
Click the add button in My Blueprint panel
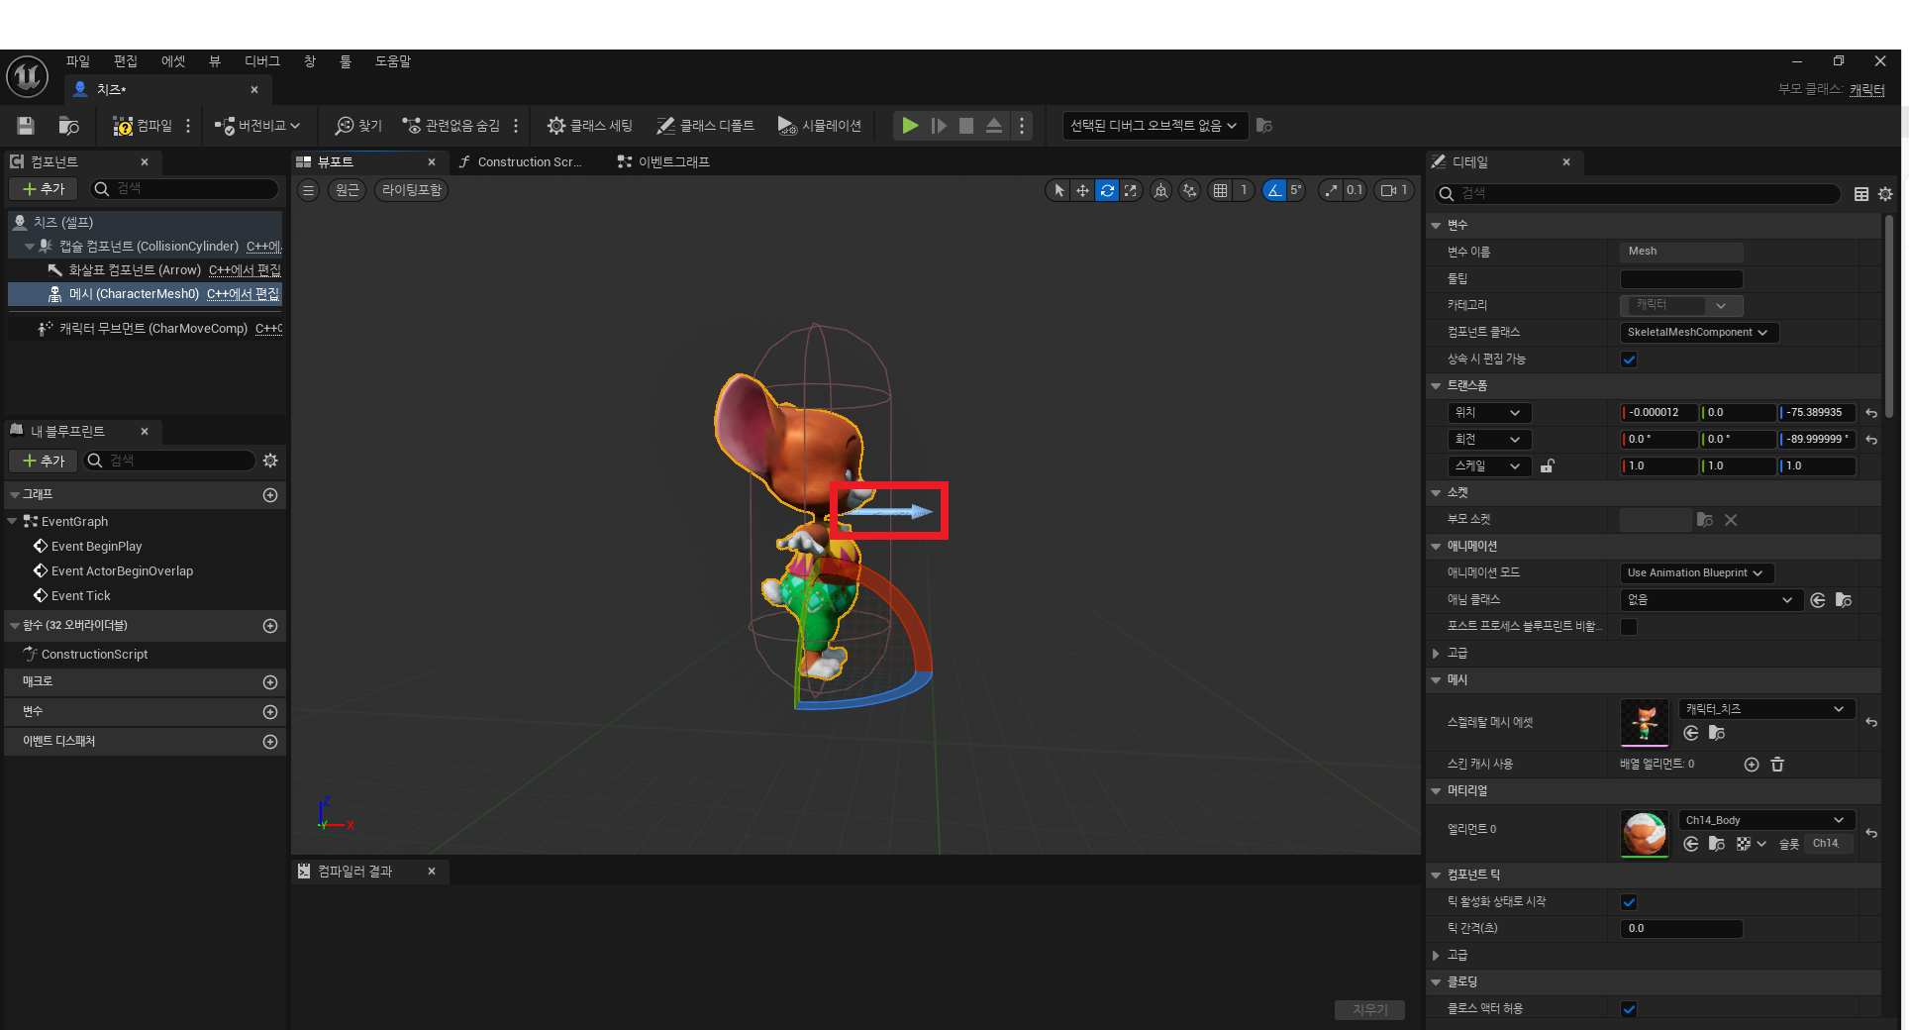(44, 462)
